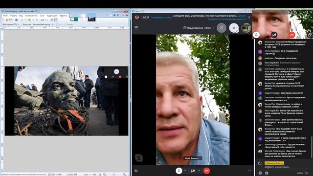Screen dimensions: 313x176
Task: Open the Вид menu in Paint.NET
Action: coord(21,16)
